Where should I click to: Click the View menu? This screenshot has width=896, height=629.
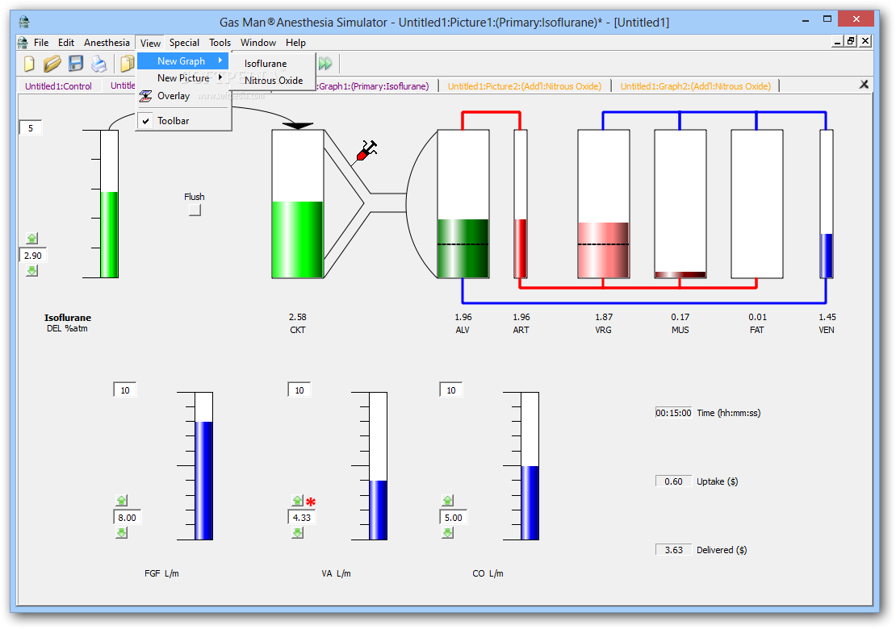pyautogui.click(x=150, y=43)
